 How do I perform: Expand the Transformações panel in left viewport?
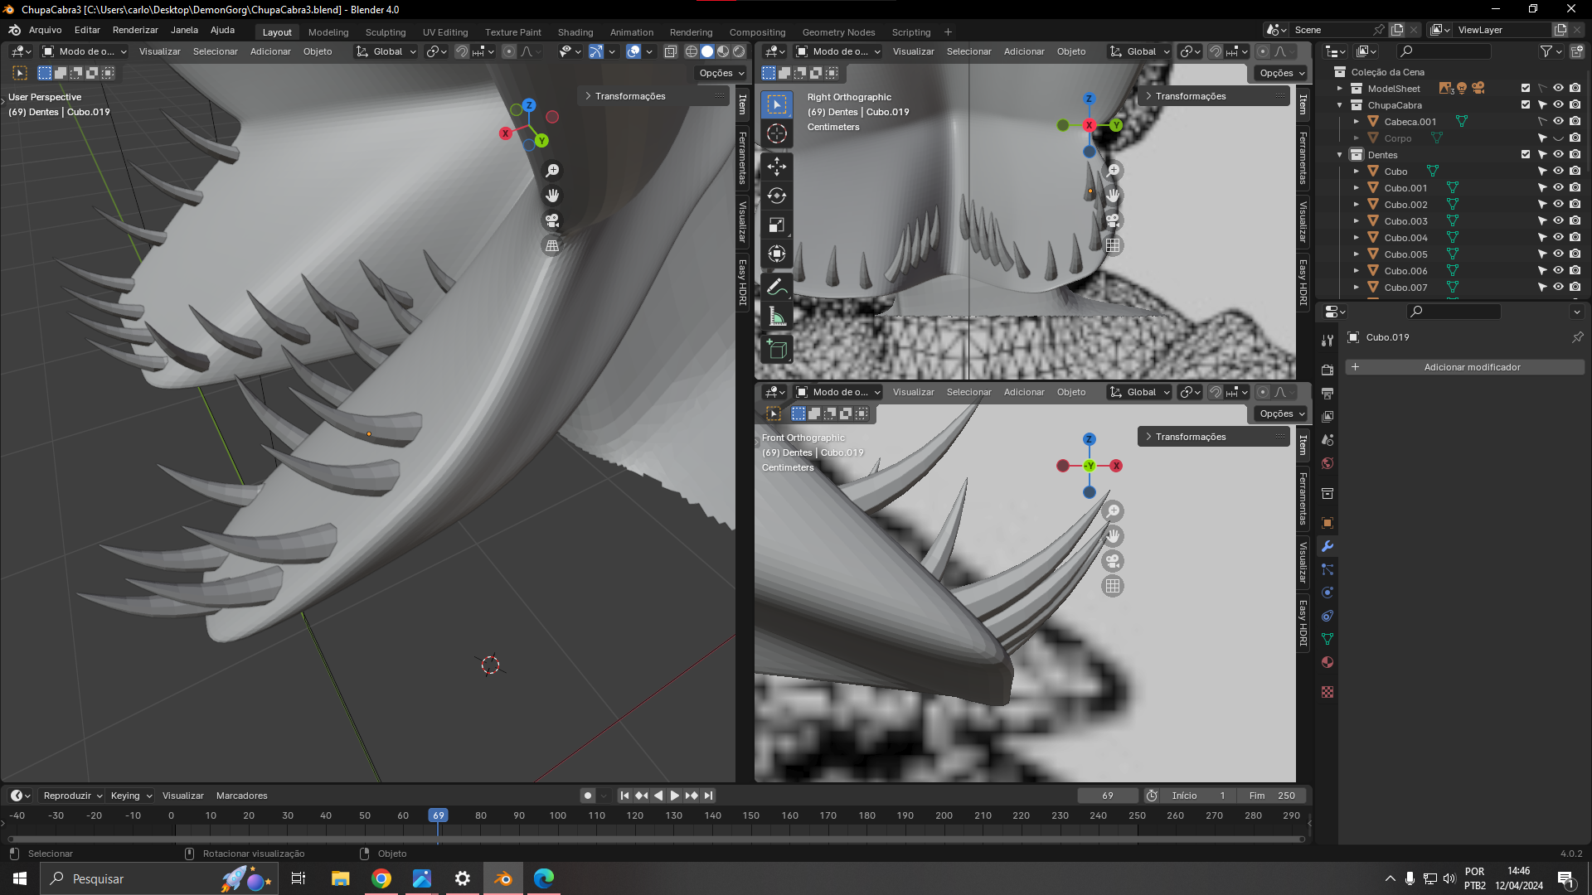(629, 96)
